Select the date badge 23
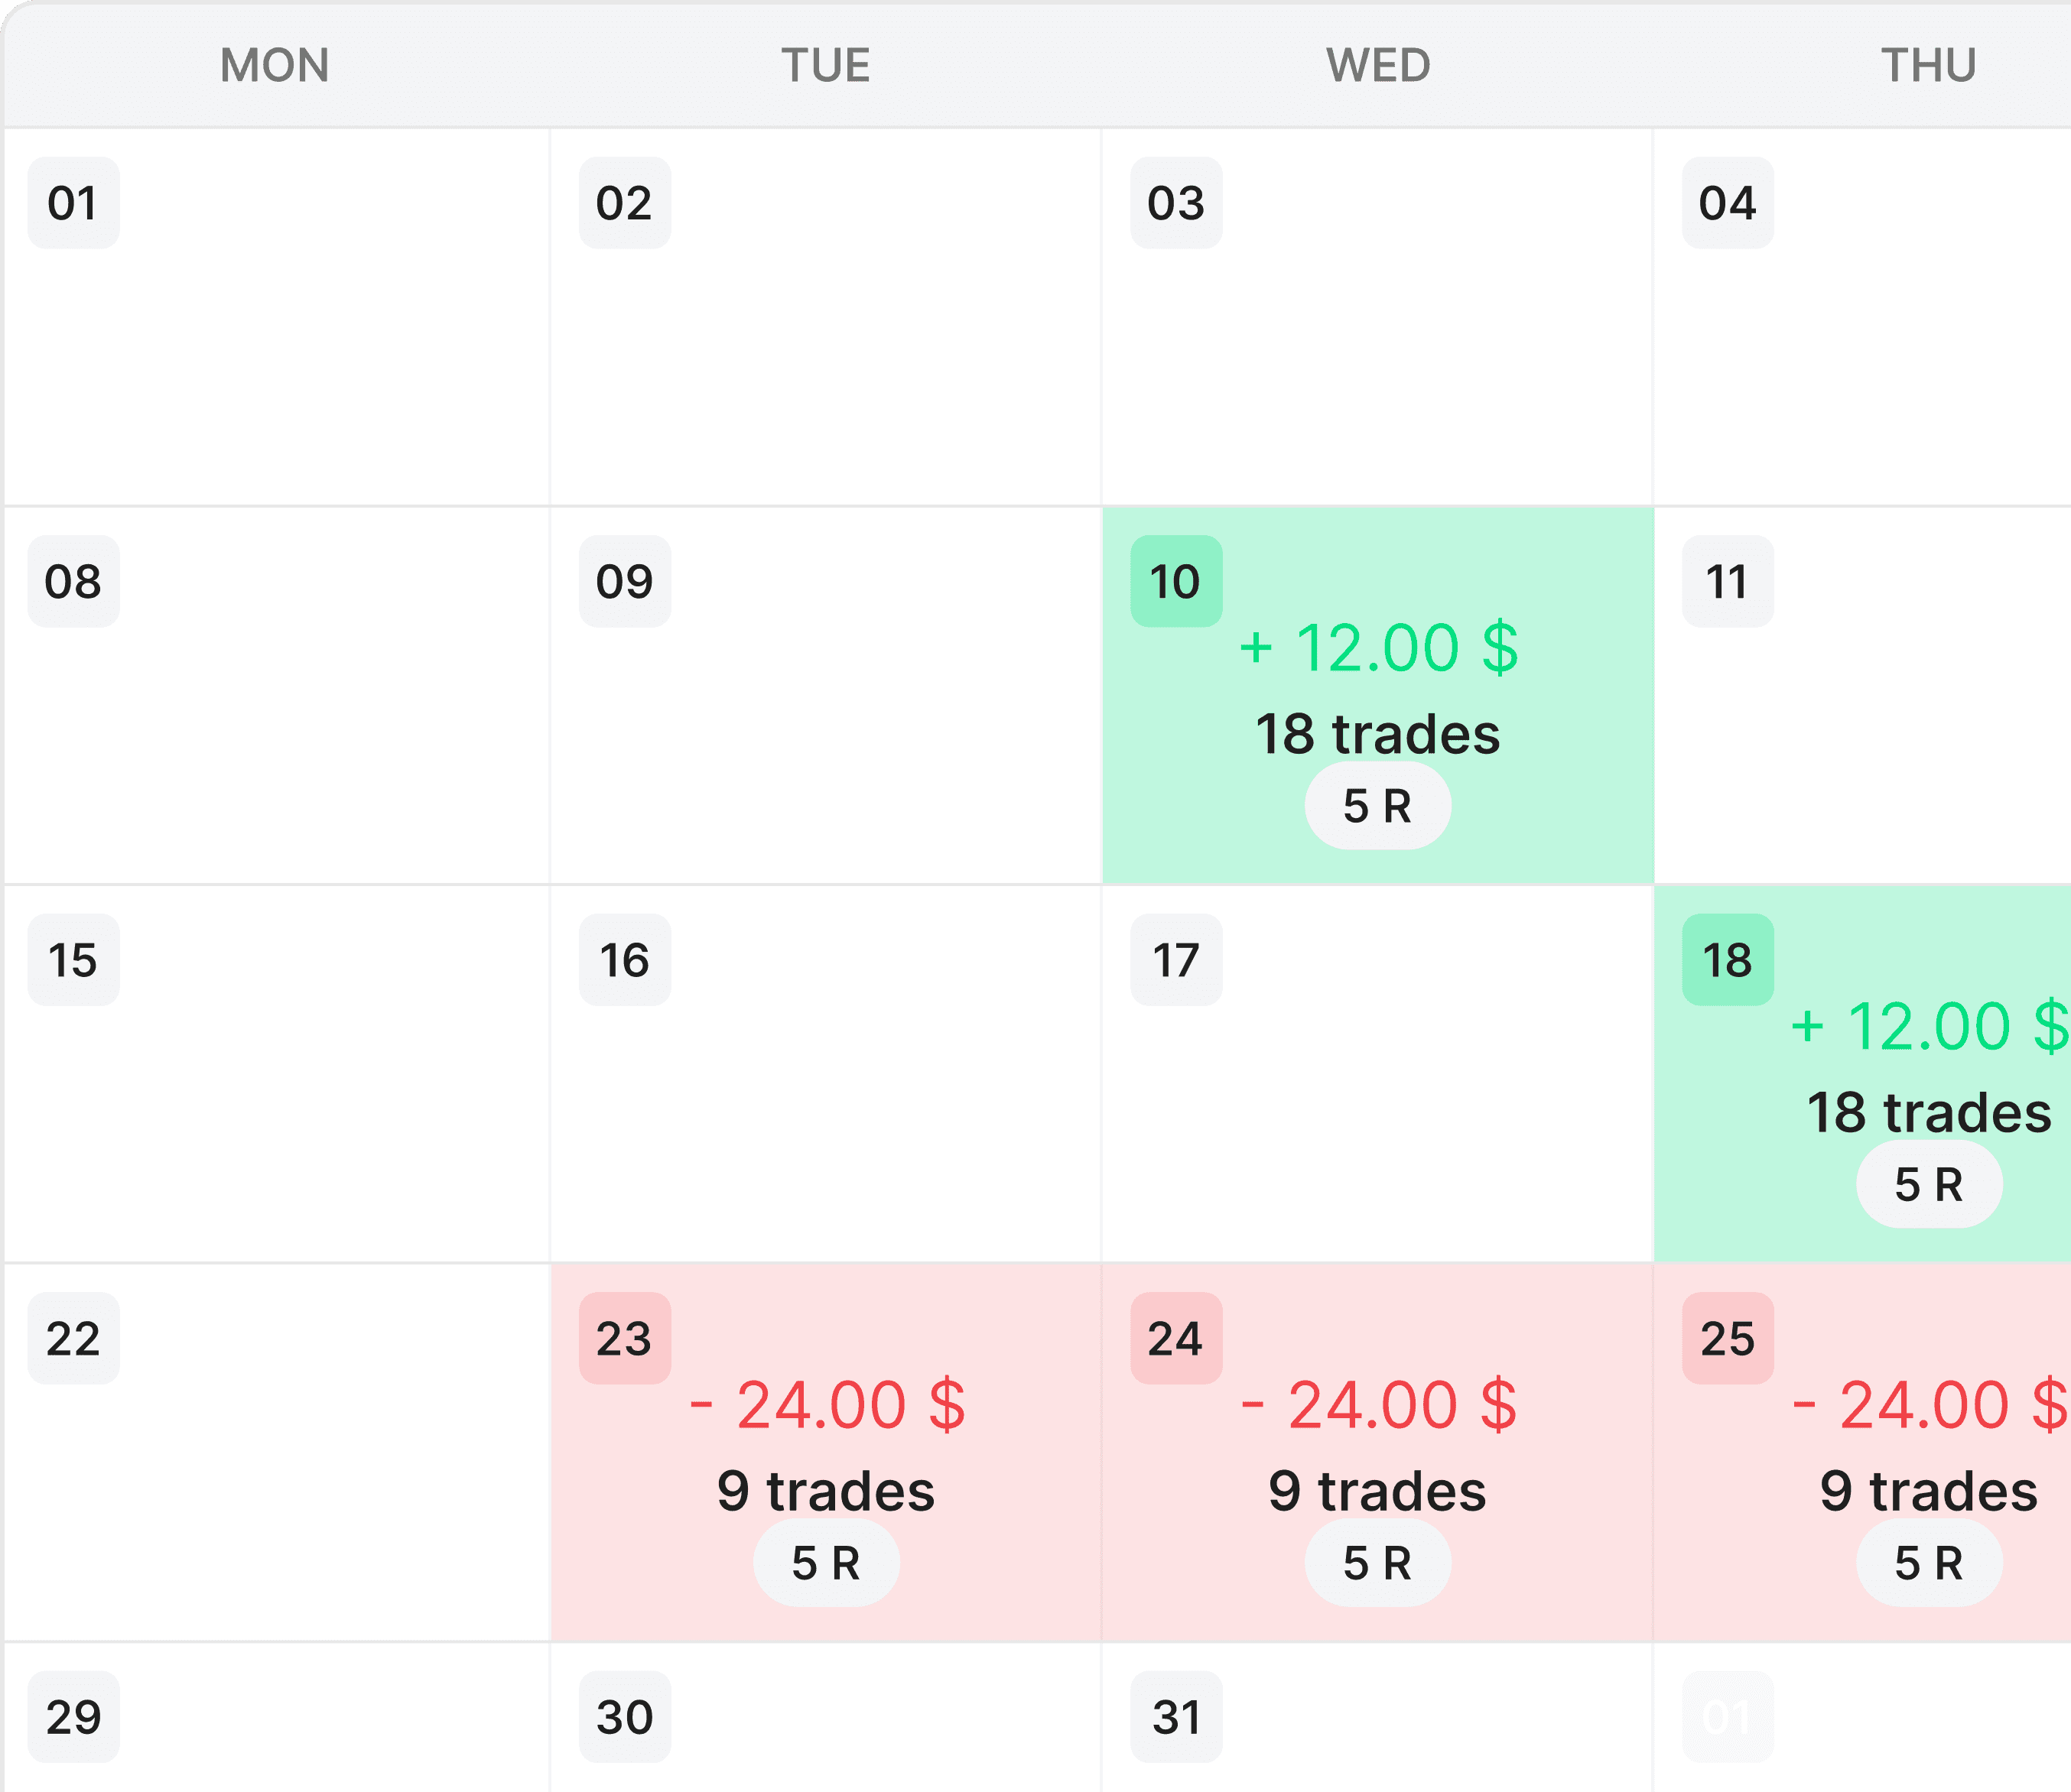This screenshot has width=2071, height=1792. coord(624,1338)
